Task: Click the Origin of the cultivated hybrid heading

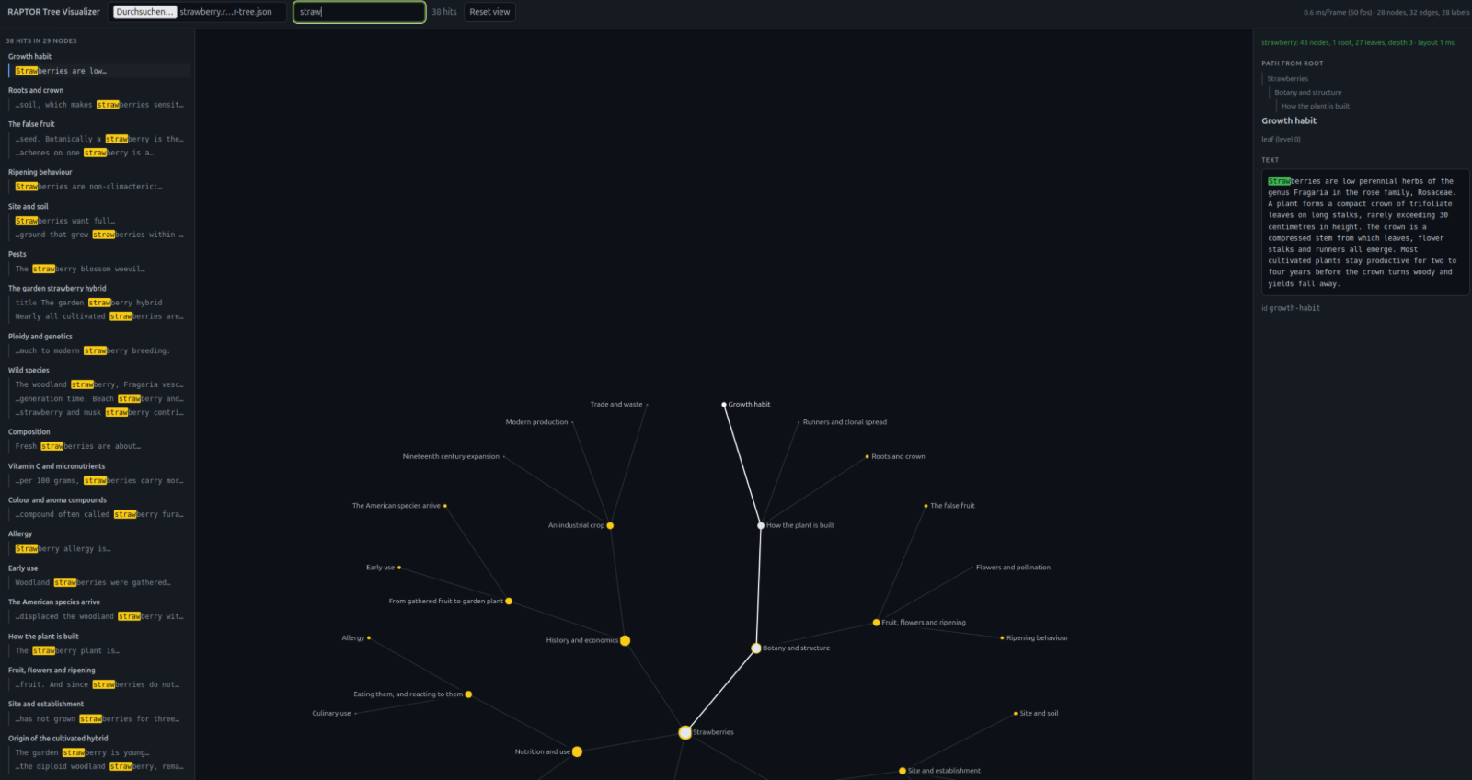Action: (x=58, y=739)
